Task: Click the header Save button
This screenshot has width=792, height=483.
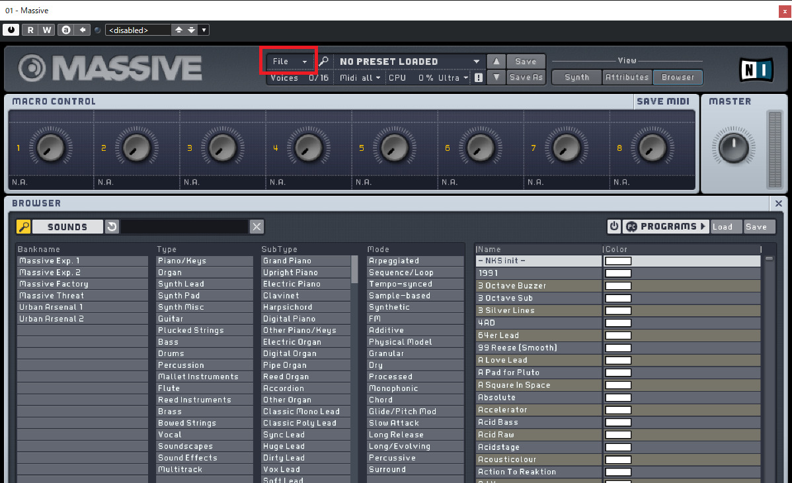Action: pyautogui.click(x=526, y=61)
